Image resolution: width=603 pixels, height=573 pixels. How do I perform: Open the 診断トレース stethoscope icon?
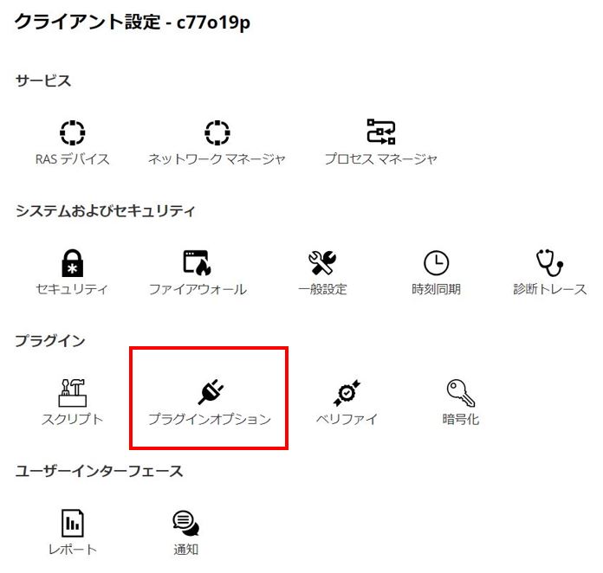550,263
